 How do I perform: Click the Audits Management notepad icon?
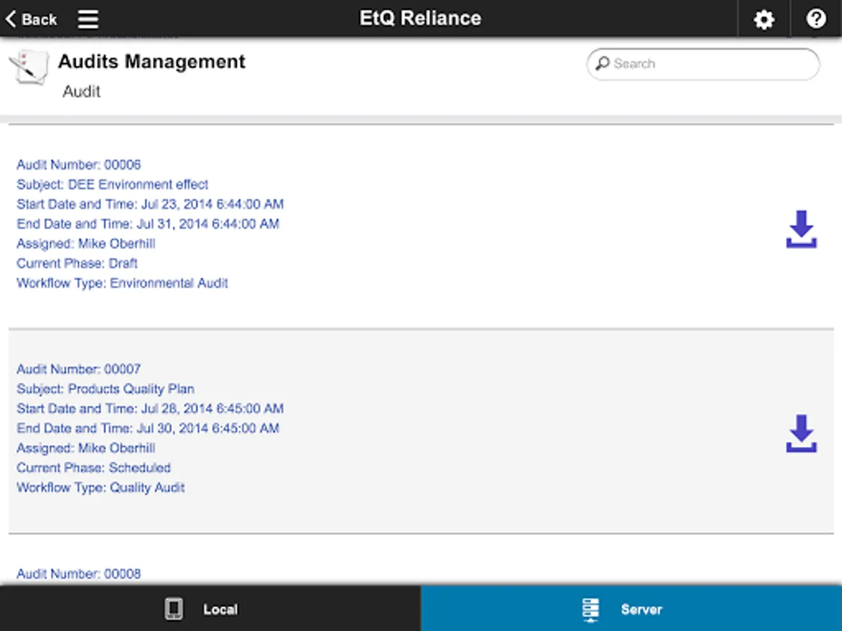[29, 67]
